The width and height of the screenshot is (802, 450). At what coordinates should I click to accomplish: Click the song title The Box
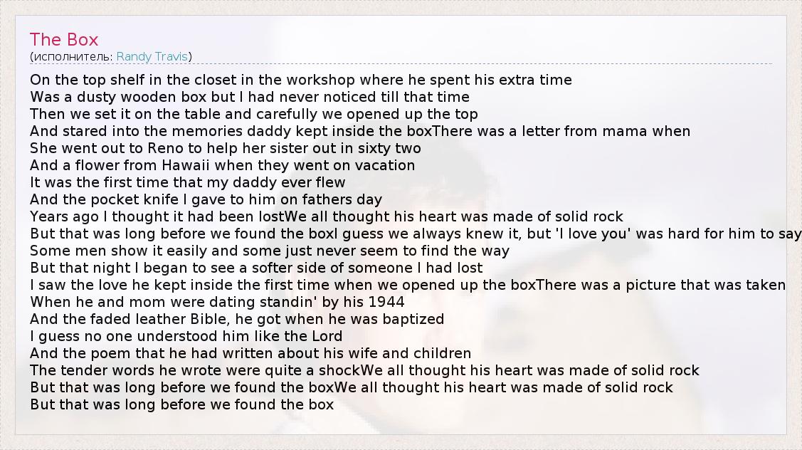(x=64, y=40)
